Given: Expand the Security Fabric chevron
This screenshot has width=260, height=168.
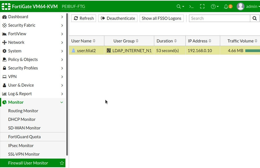Looking at the screenshot, I should coord(62,25).
